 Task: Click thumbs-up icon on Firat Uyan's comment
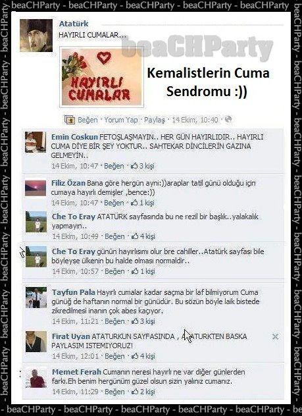[x=136, y=356]
